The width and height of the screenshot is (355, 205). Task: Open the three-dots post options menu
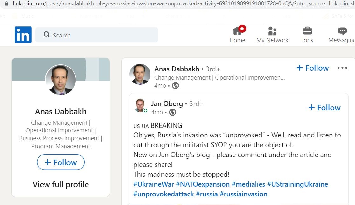pyautogui.click(x=342, y=68)
